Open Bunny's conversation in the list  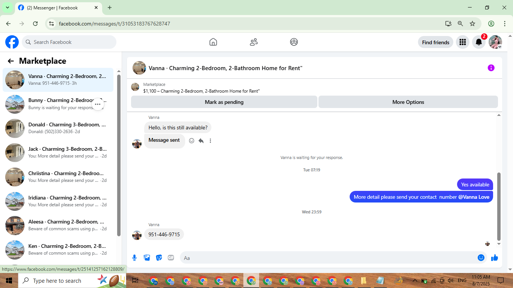58,104
